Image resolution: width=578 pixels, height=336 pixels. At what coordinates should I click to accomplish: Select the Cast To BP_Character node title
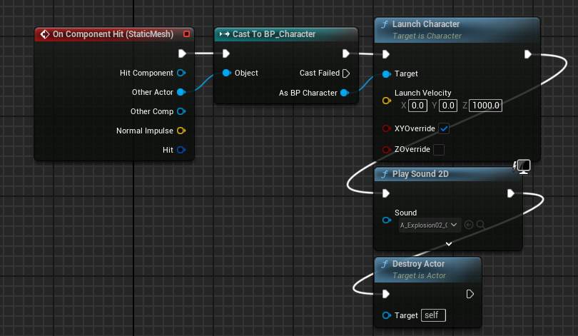pyautogui.click(x=274, y=34)
